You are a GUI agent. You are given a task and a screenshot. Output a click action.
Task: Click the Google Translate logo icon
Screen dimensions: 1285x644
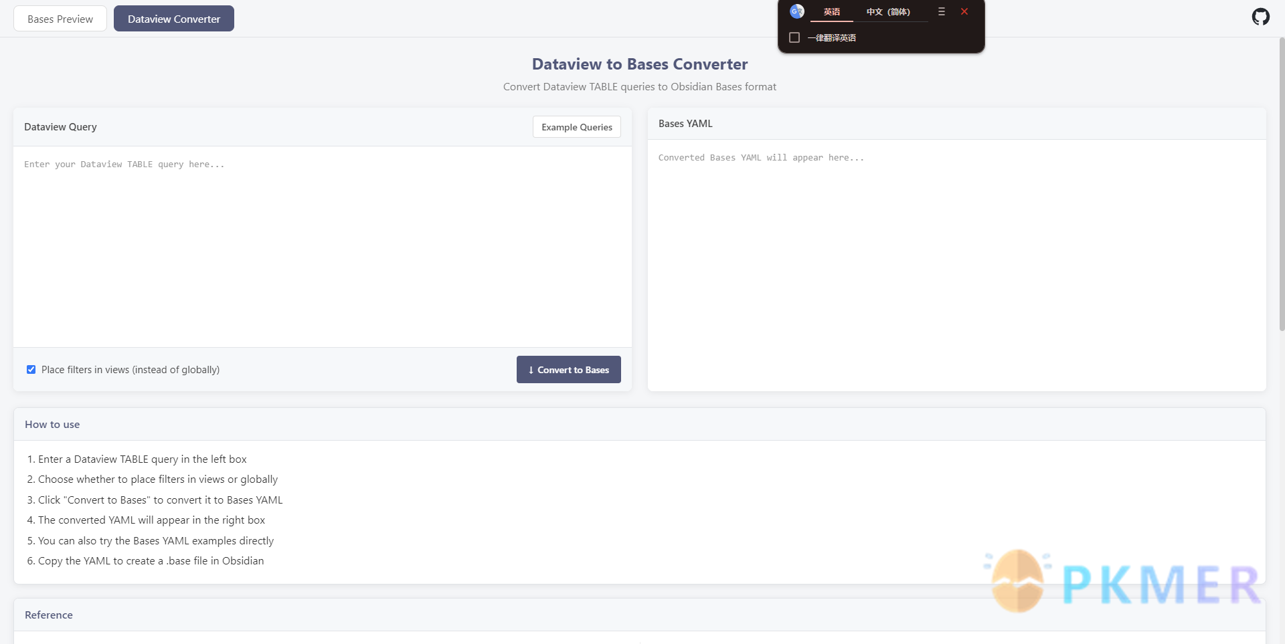[x=796, y=11]
